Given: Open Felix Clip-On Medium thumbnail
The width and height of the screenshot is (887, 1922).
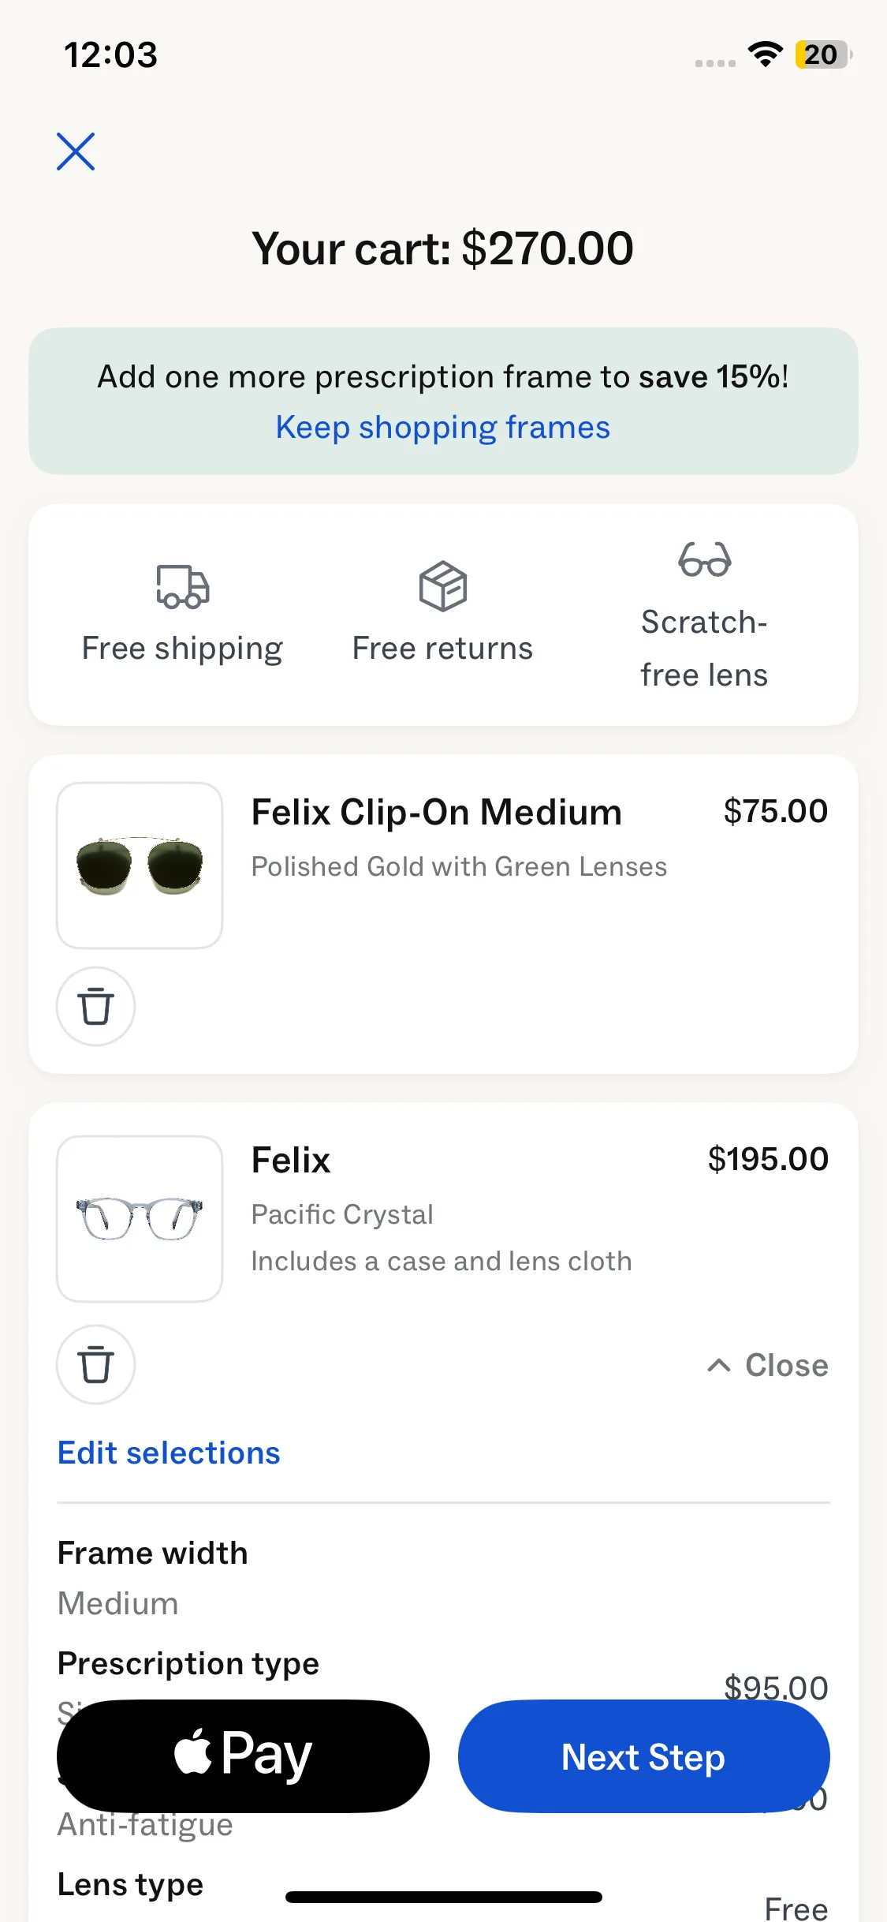Looking at the screenshot, I should 140,866.
